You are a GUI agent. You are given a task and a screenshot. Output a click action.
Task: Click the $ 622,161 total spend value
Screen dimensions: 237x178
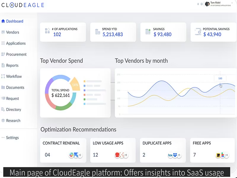60,95
